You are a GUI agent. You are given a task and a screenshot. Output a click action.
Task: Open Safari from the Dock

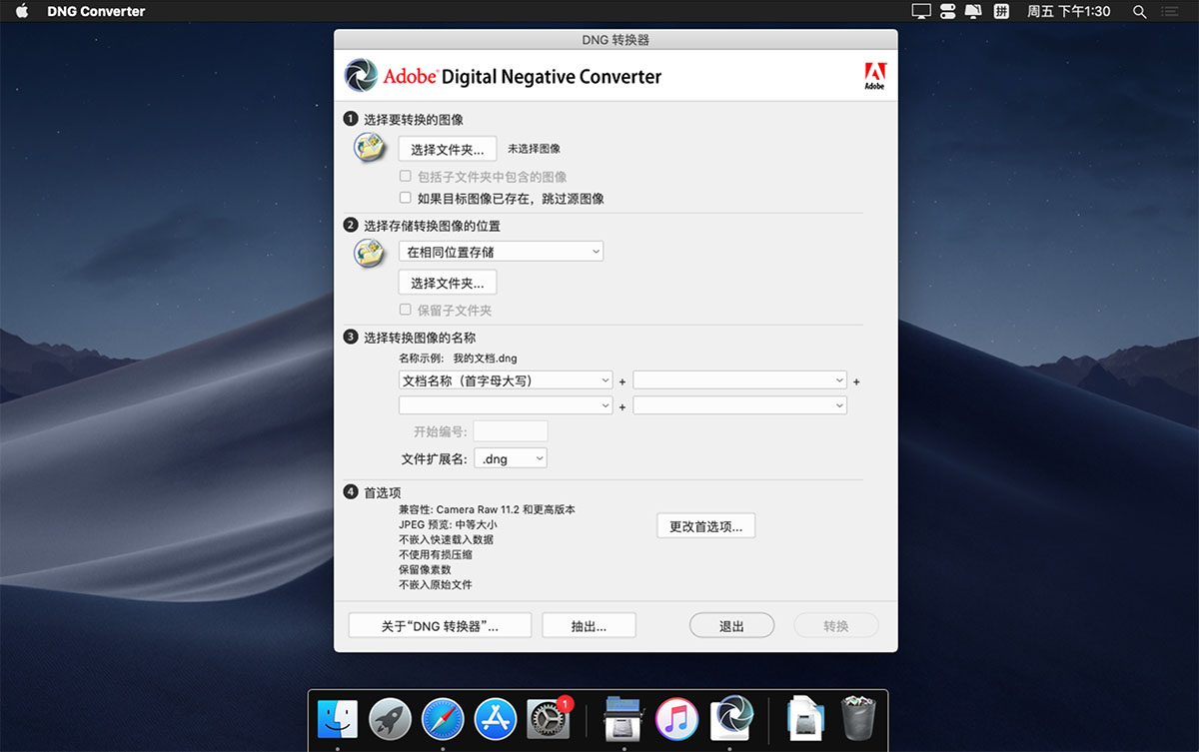coord(442,718)
